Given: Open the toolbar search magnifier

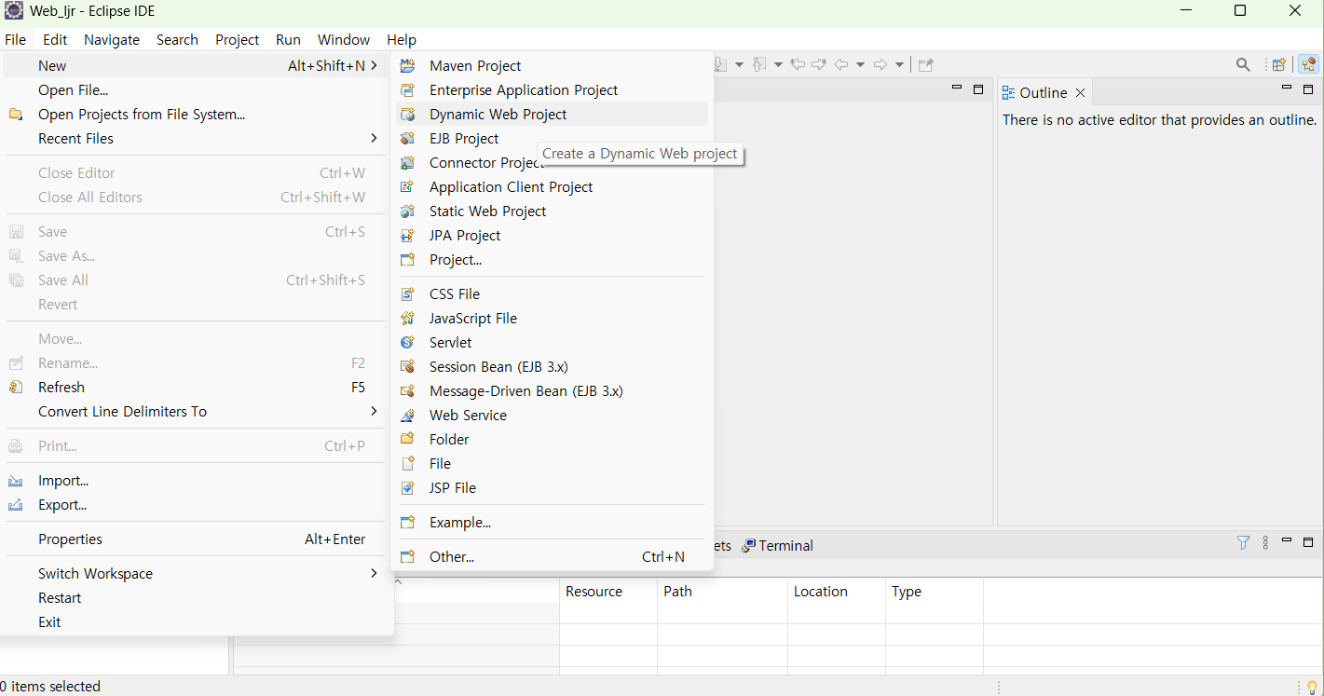Looking at the screenshot, I should pos(1243,64).
